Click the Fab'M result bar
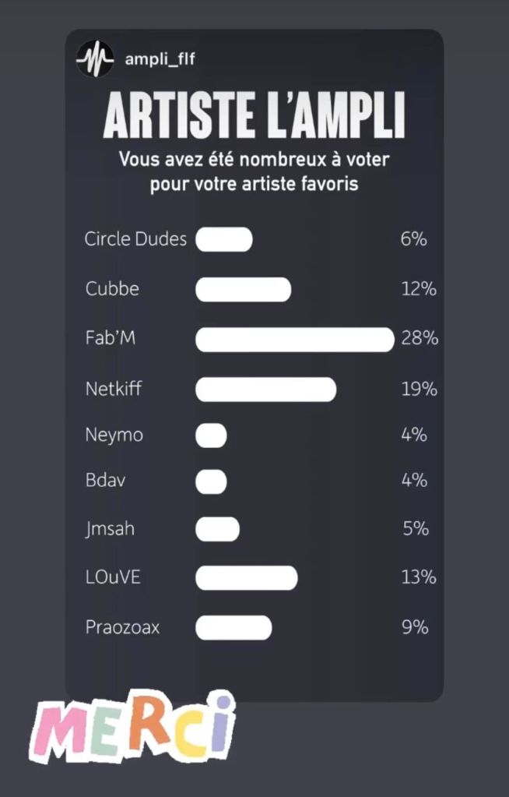This screenshot has height=797, width=509. pyautogui.click(x=294, y=340)
